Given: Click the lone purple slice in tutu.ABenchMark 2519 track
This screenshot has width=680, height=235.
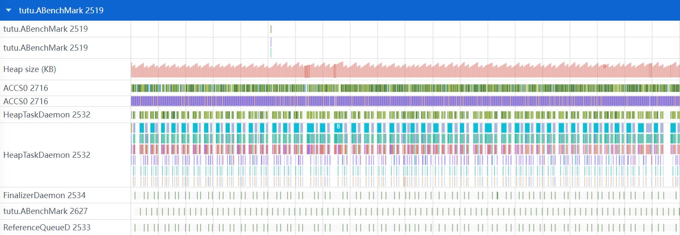Looking at the screenshot, I should pyautogui.click(x=271, y=42).
